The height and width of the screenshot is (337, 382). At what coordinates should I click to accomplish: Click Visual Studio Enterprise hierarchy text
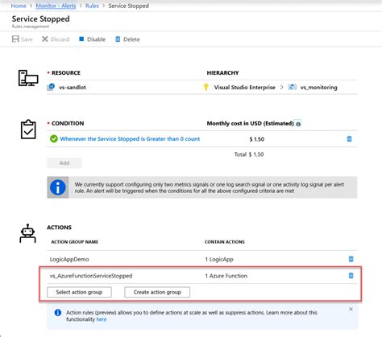(x=244, y=88)
